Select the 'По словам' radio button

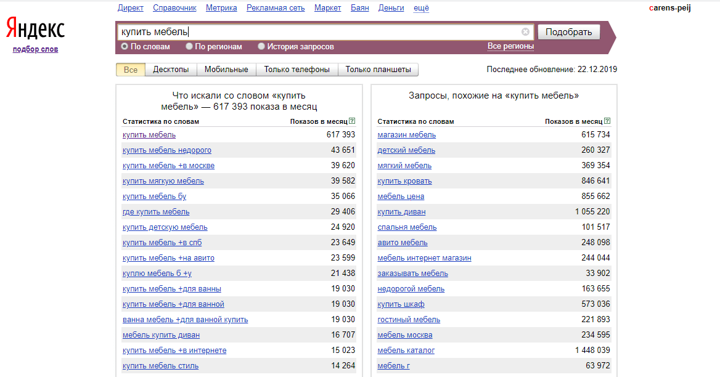click(125, 46)
